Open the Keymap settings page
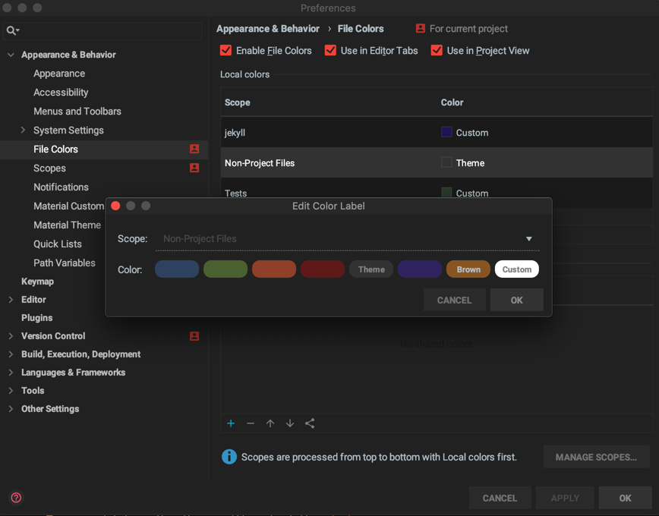The width and height of the screenshot is (659, 516). pyautogui.click(x=38, y=281)
